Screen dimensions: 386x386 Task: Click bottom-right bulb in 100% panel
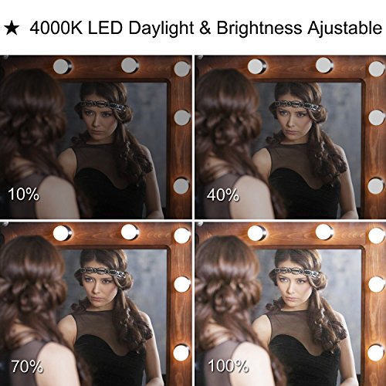pyautogui.click(x=377, y=352)
